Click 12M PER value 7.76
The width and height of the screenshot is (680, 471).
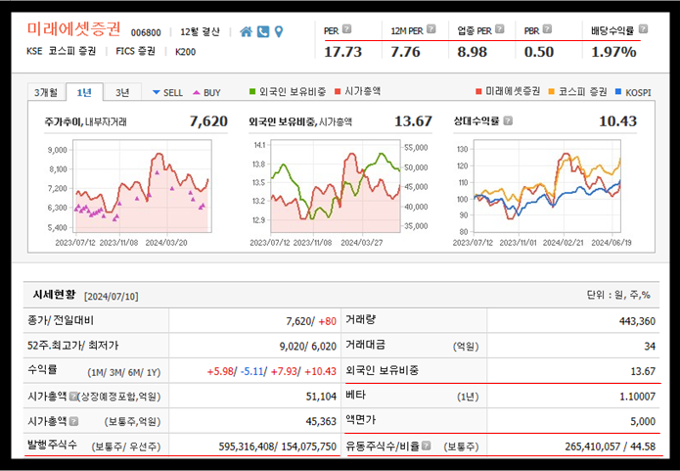[x=405, y=52]
